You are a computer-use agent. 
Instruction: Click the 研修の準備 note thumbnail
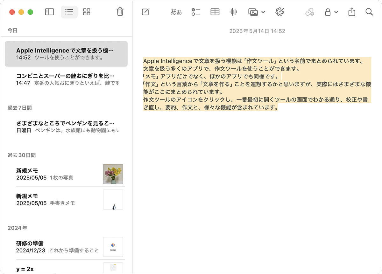click(x=113, y=247)
